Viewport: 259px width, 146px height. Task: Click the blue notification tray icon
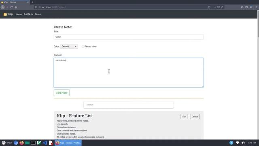231,143
